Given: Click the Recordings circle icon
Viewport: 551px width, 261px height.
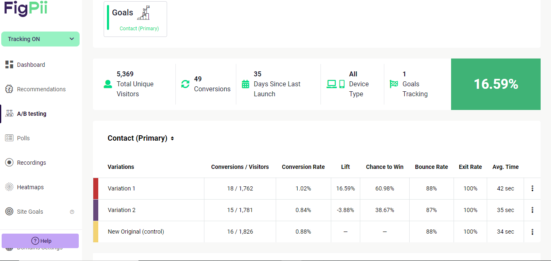Looking at the screenshot, I should click(9, 163).
